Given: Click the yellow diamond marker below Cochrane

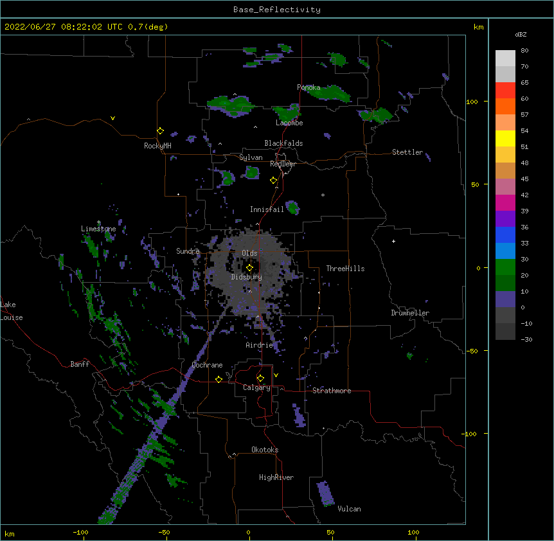Looking at the screenshot, I should click(x=219, y=379).
